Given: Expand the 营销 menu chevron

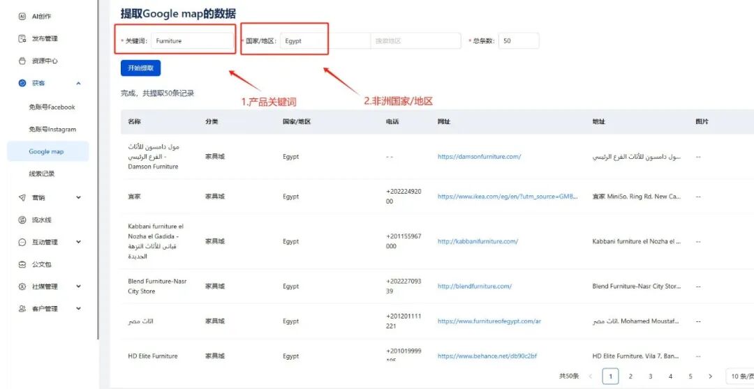Looking at the screenshot, I should pyautogui.click(x=78, y=197).
